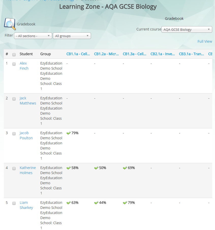The image size is (215, 230).
Task: Go to Jacob Poulton's student page
Action: point(26,135)
